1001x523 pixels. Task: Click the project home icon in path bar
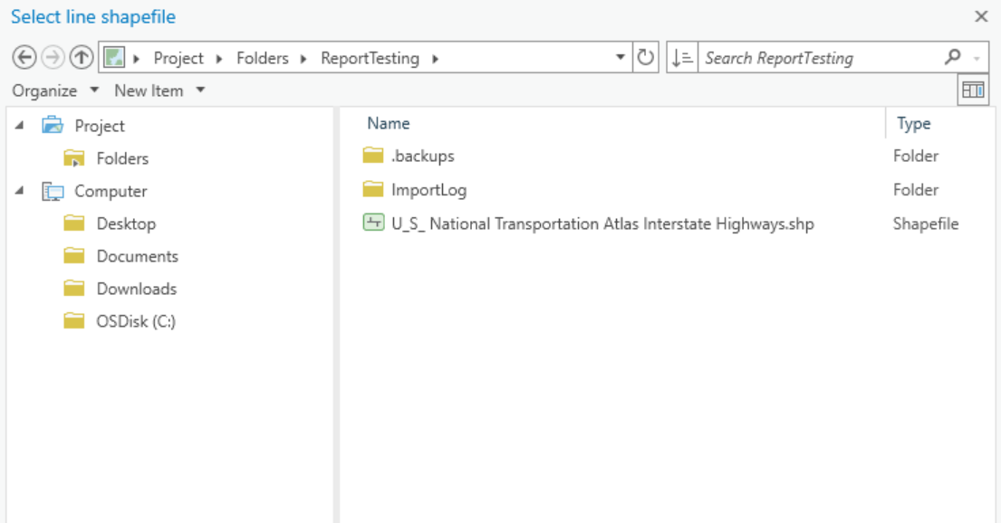pyautogui.click(x=113, y=58)
